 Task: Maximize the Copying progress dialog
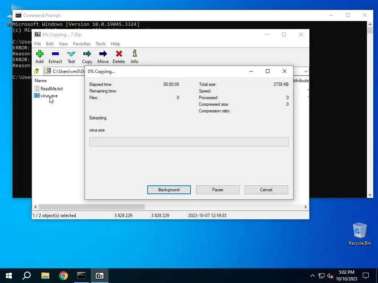click(x=268, y=71)
